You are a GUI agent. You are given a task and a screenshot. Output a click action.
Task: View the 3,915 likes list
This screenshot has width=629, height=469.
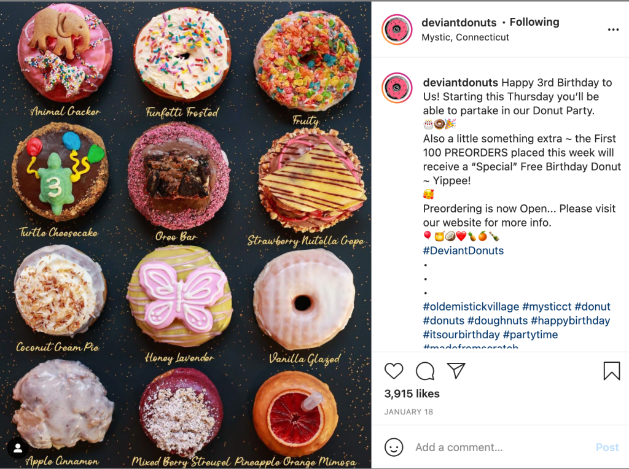[x=412, y=393]
